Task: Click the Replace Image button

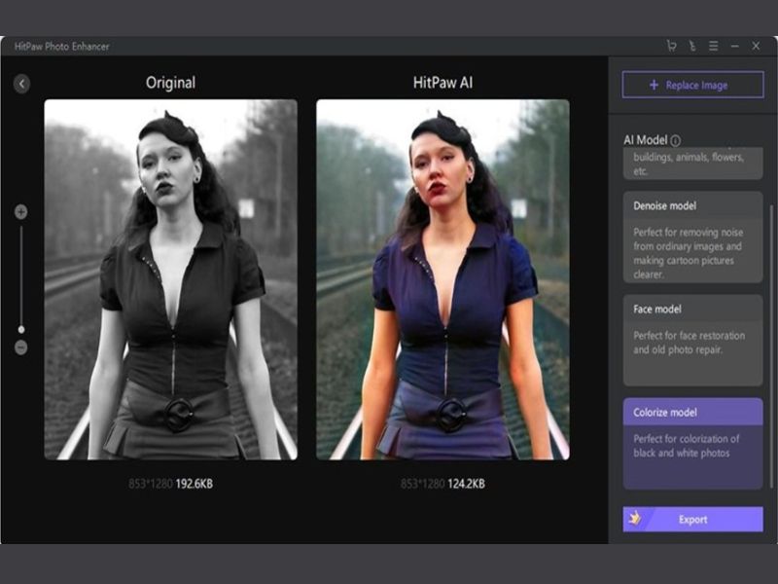Action: coord(691,85)
